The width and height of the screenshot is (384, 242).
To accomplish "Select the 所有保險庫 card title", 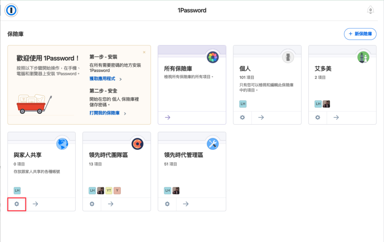I will (178, 69).
